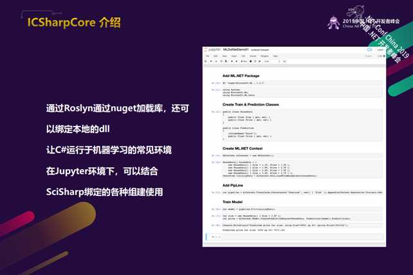The width and height of the screenshot is (413, 275).
Task: Click the Jupyter logo
Action: pyautogui.click(x=212, y=49)
